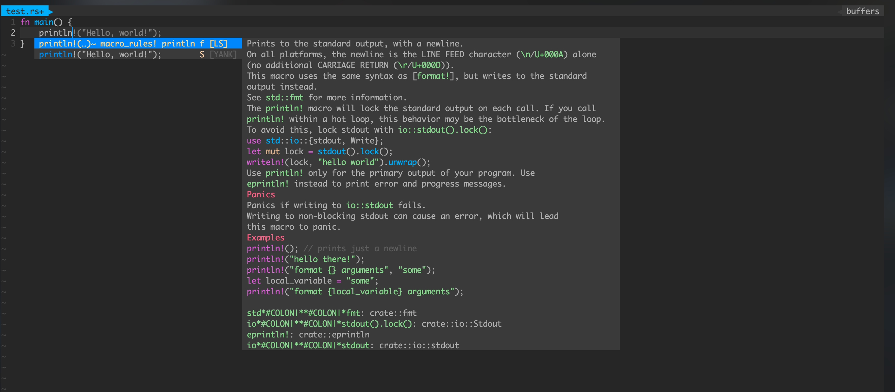
Task: Click the println!("format {local_variable} arguments") line
Action: click(355, 291)
